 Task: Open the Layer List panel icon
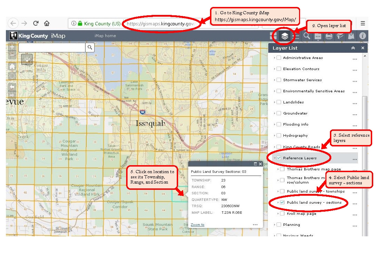285,35
